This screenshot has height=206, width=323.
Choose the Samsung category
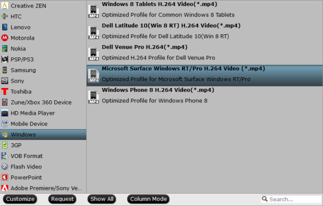pos(43,70)
